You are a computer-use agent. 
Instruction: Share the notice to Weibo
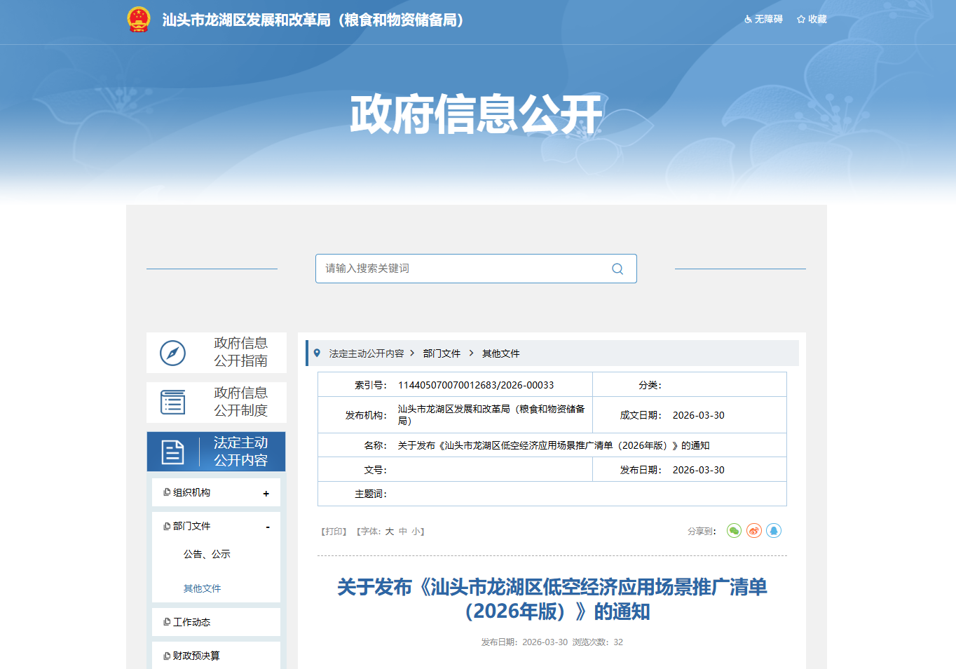pyautogui.click(x=754, y=531)
